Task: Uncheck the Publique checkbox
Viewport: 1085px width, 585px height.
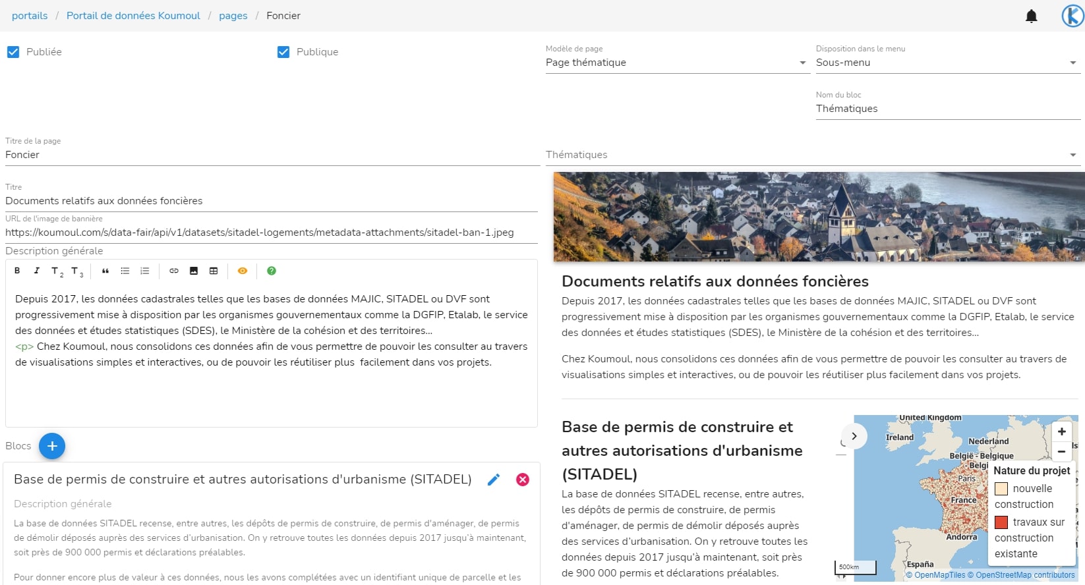Action: click(x=283, y=52)
